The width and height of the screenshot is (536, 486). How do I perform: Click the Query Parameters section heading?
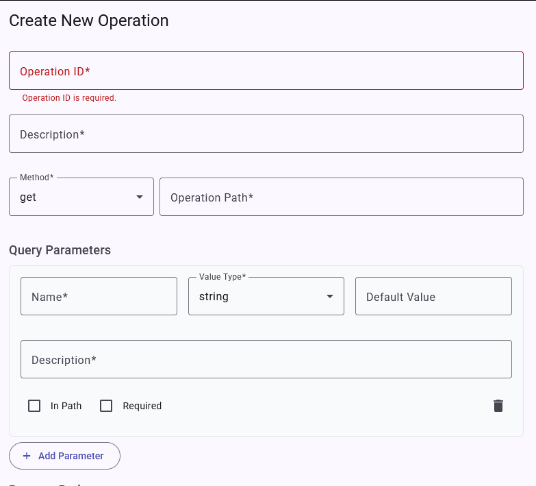[60, 250]
